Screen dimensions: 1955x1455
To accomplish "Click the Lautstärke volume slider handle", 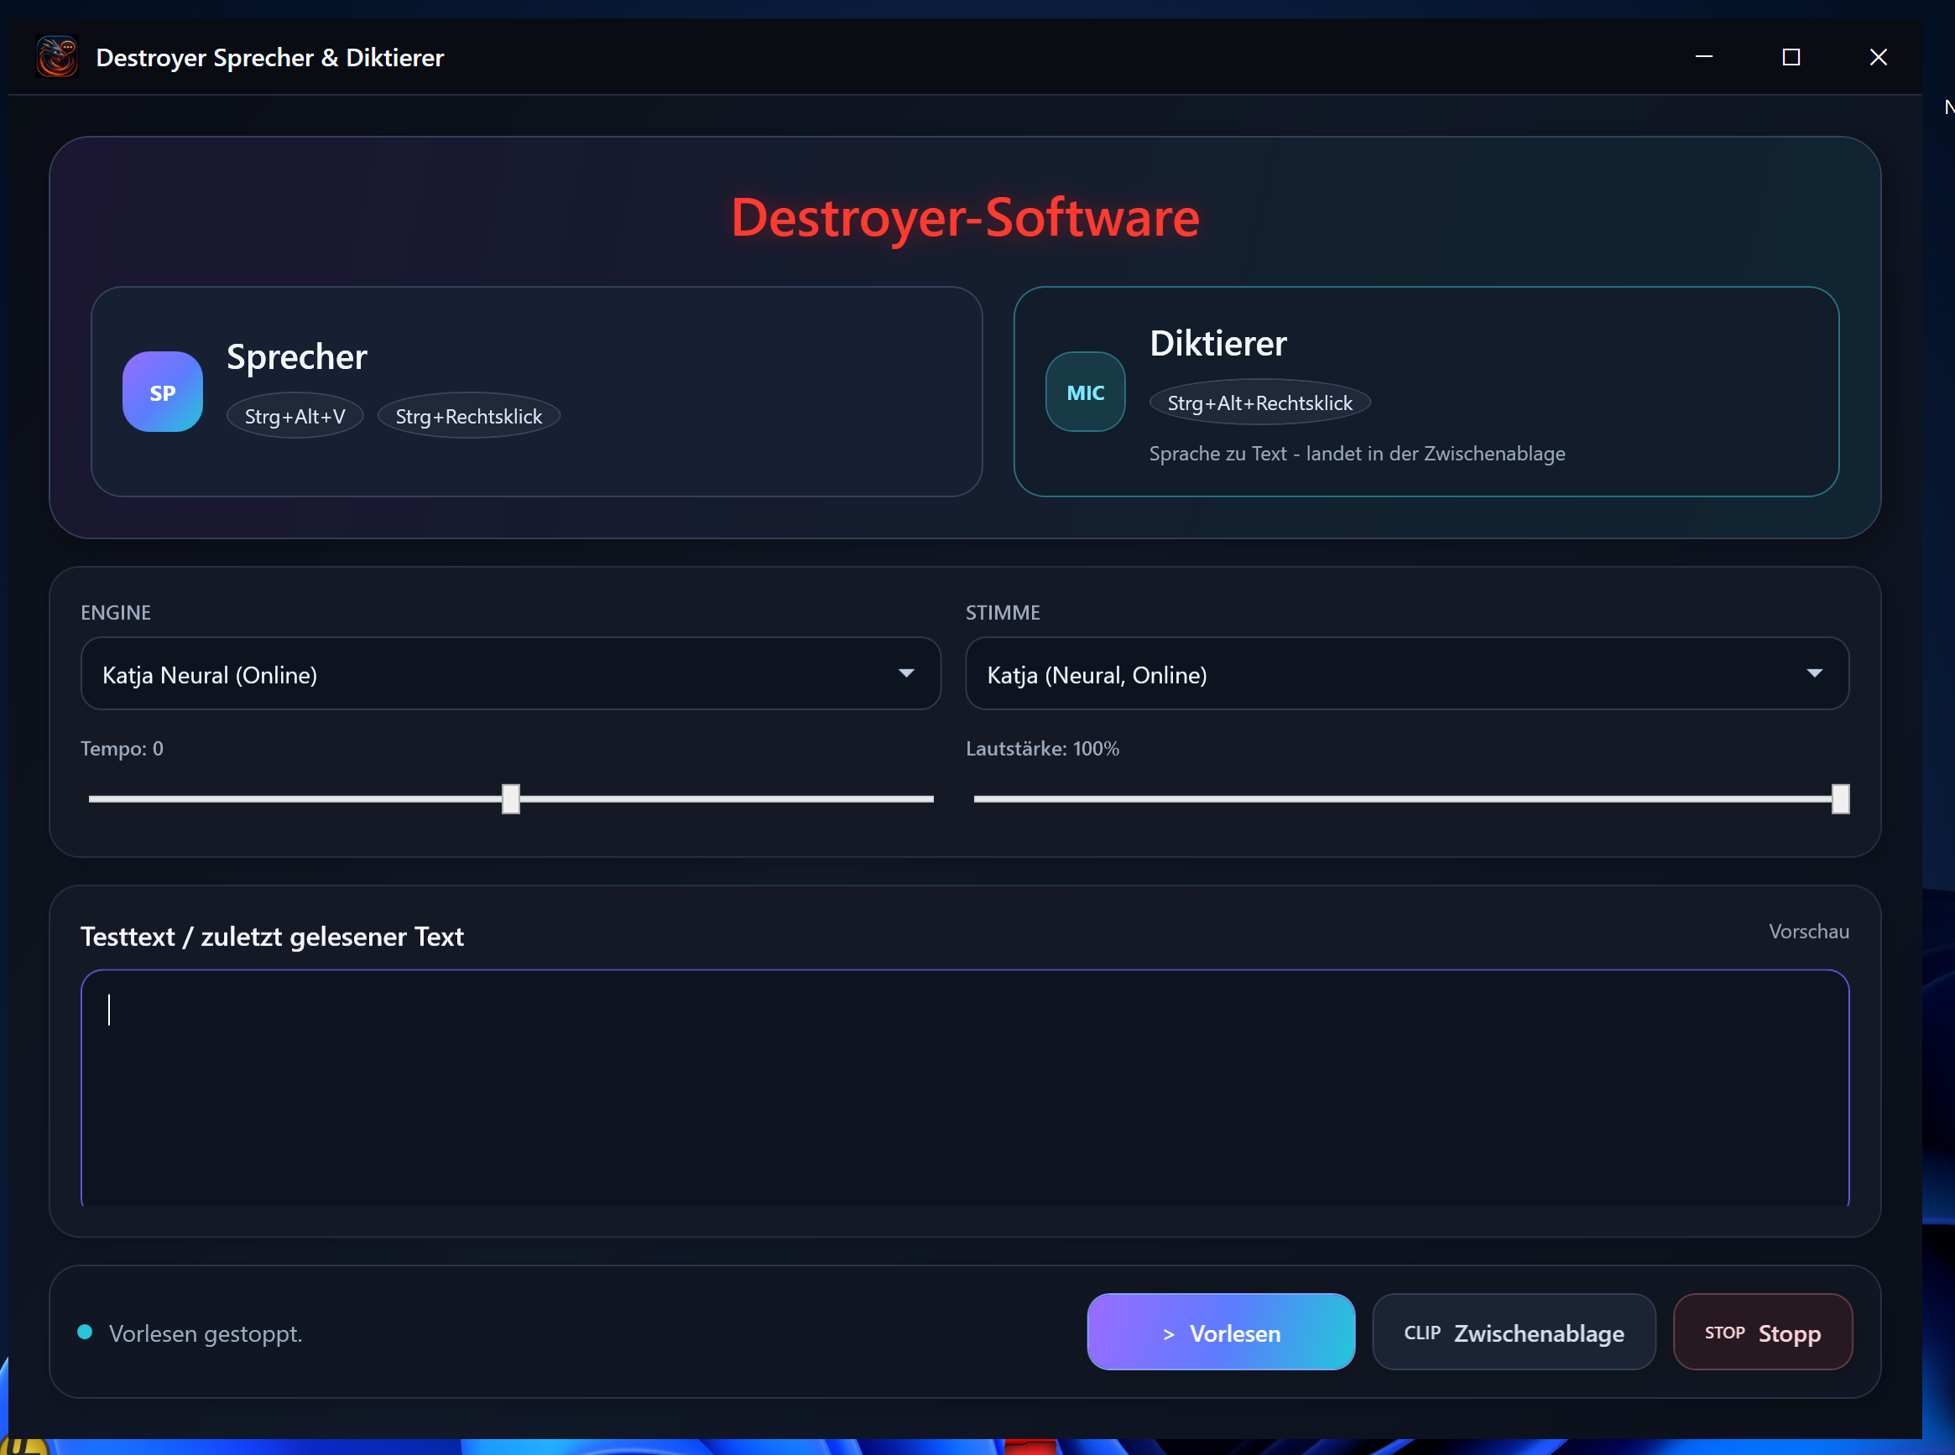I will click(x=1839, y=799).
